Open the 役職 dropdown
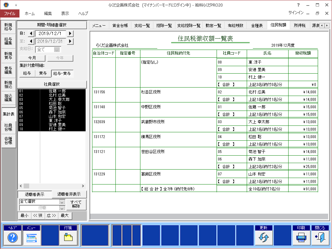Viewport: 332px width, 249px height. [62, 208]
